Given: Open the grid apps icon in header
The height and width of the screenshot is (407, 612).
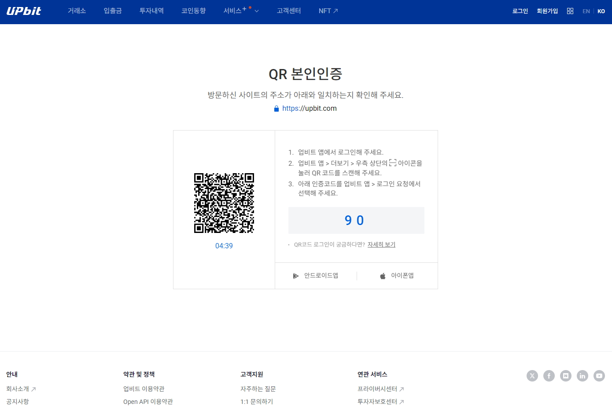Looking at the screenshot, I should (570, 11).
